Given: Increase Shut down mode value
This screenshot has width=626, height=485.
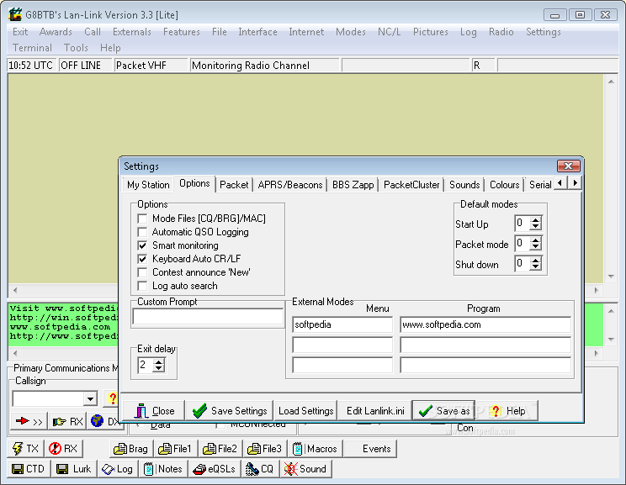Looking at the screenshot, I should (535, 260).
